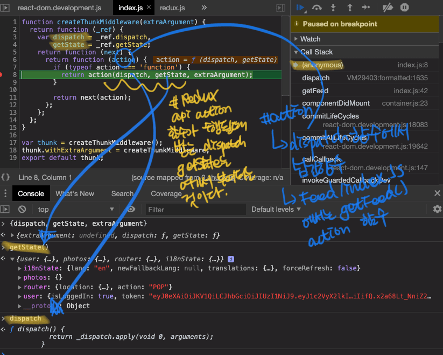Toggle pause on exceptions
Screen dimensions: 443x355
[404, 8]
